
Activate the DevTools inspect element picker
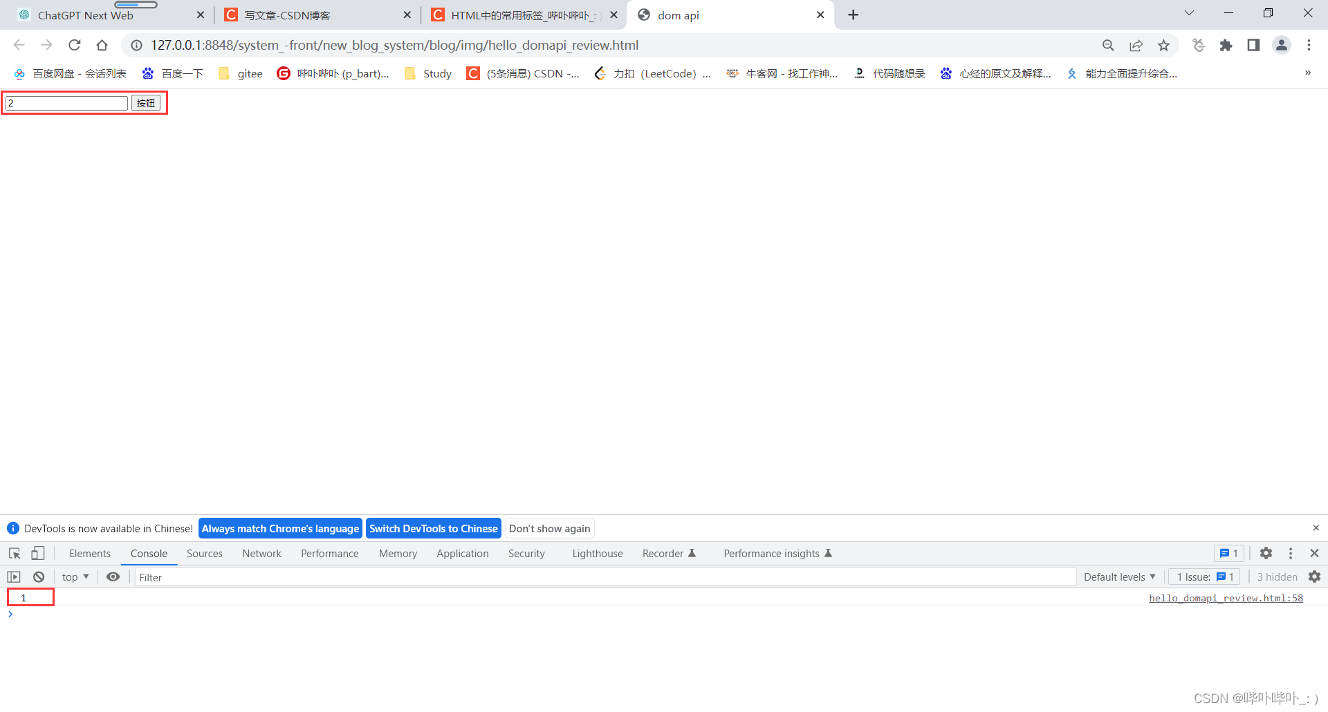[15, 554]
